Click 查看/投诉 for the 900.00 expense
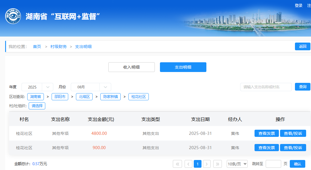Screen dimensions: 311x170 coord(293,148)
